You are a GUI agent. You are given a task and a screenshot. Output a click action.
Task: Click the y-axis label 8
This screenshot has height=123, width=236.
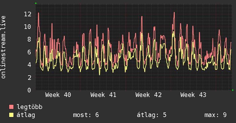29,39
